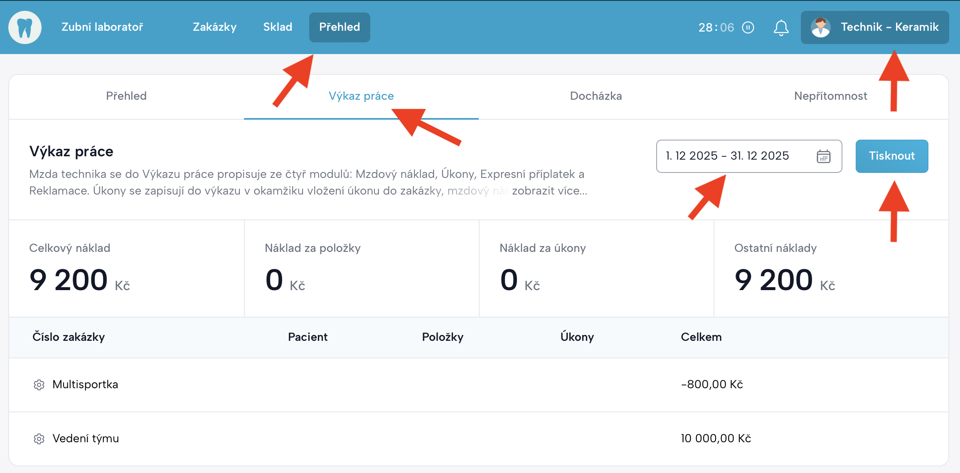Image resolution: width=960 pixels, height=473 pixels.
Task: Open Technik – Keramik user menu
Action: point(889,27)
